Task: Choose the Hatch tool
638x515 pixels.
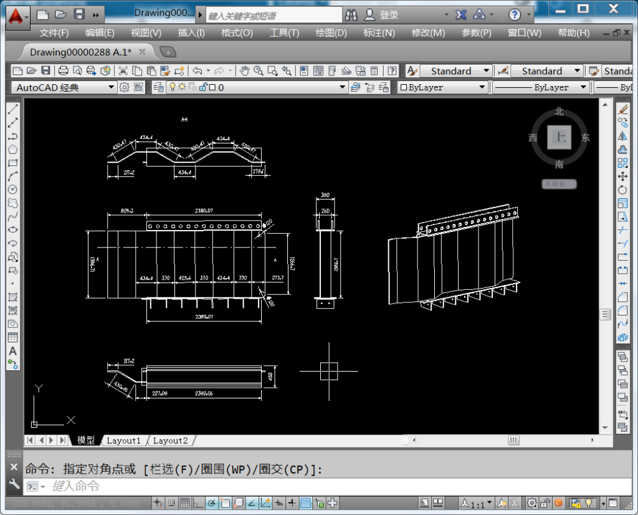Action: 12,297
